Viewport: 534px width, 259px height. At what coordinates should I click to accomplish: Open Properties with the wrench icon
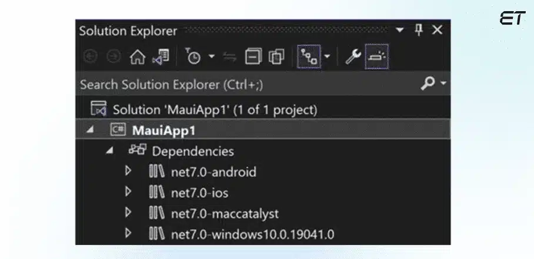352,56
